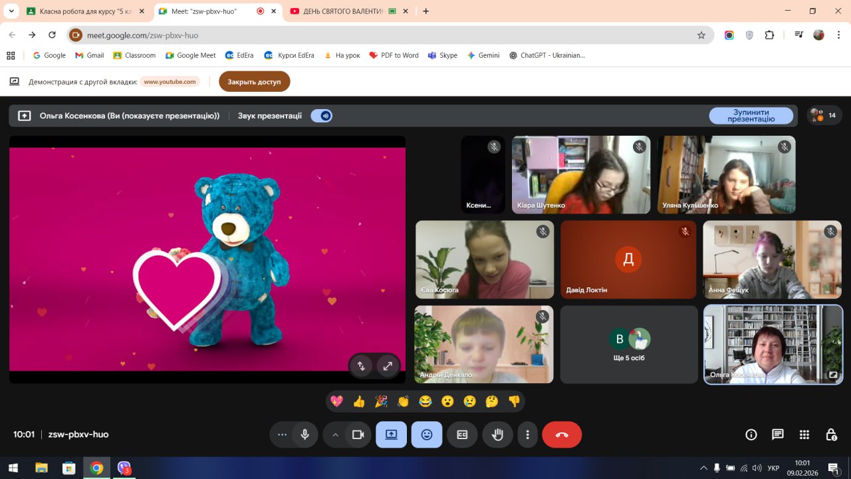This screenshot has height=479, width=851.
Task: Expand camera settings chevron arrow
Action: [335, 434]
